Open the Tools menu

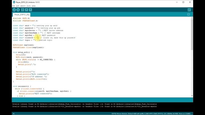point(29,6)
